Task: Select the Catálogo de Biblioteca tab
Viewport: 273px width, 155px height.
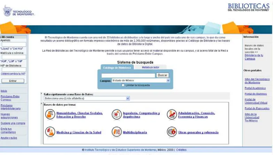Action: coord(117,67)
